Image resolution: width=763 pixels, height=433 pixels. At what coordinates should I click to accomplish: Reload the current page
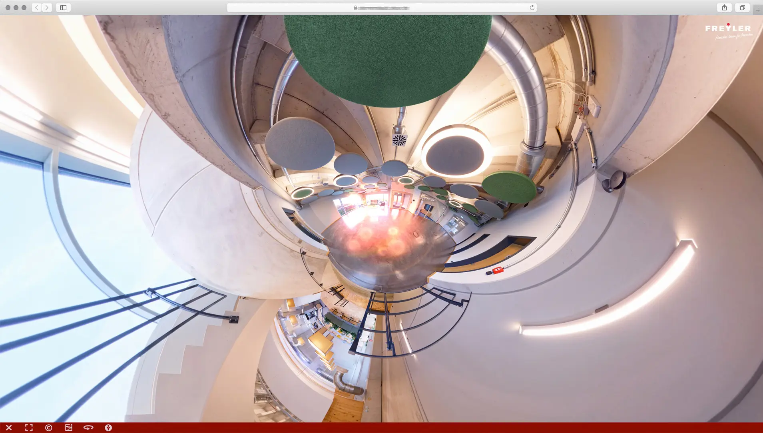click(532, 8)
